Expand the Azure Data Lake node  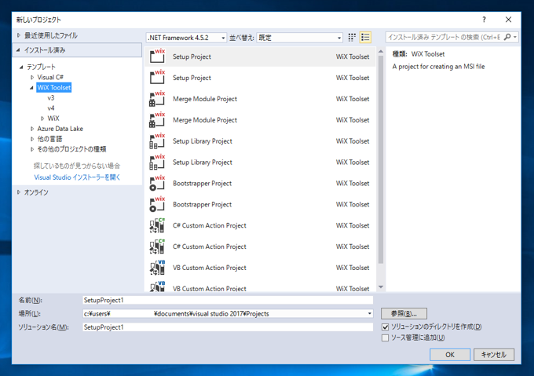coord(32,129)
